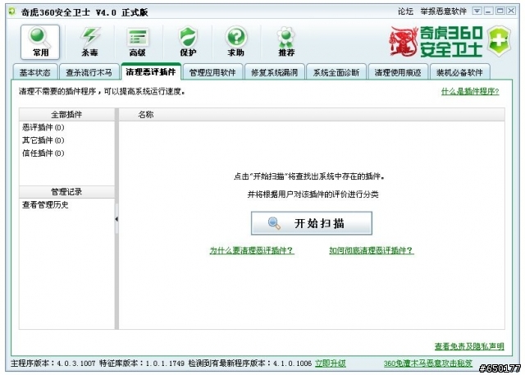Select 其它插件 (0) in the list

(43, 140)
